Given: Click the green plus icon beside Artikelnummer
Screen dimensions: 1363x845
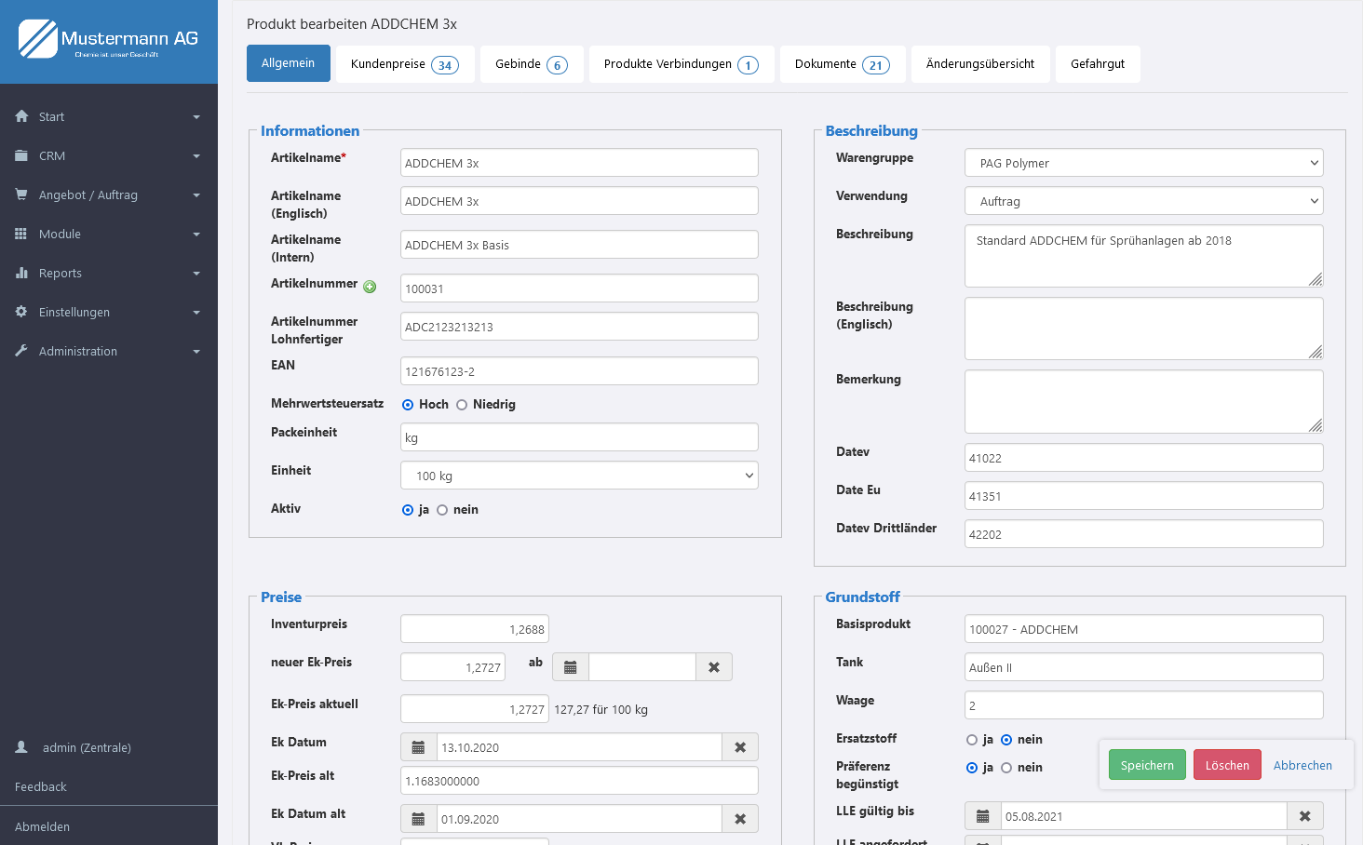Looking at the screenshot, I should point(370,287).
